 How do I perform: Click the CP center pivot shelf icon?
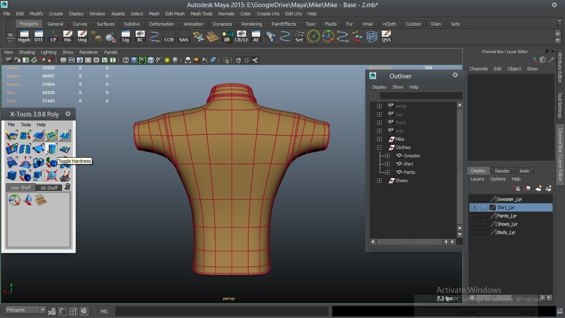(53, 36)
